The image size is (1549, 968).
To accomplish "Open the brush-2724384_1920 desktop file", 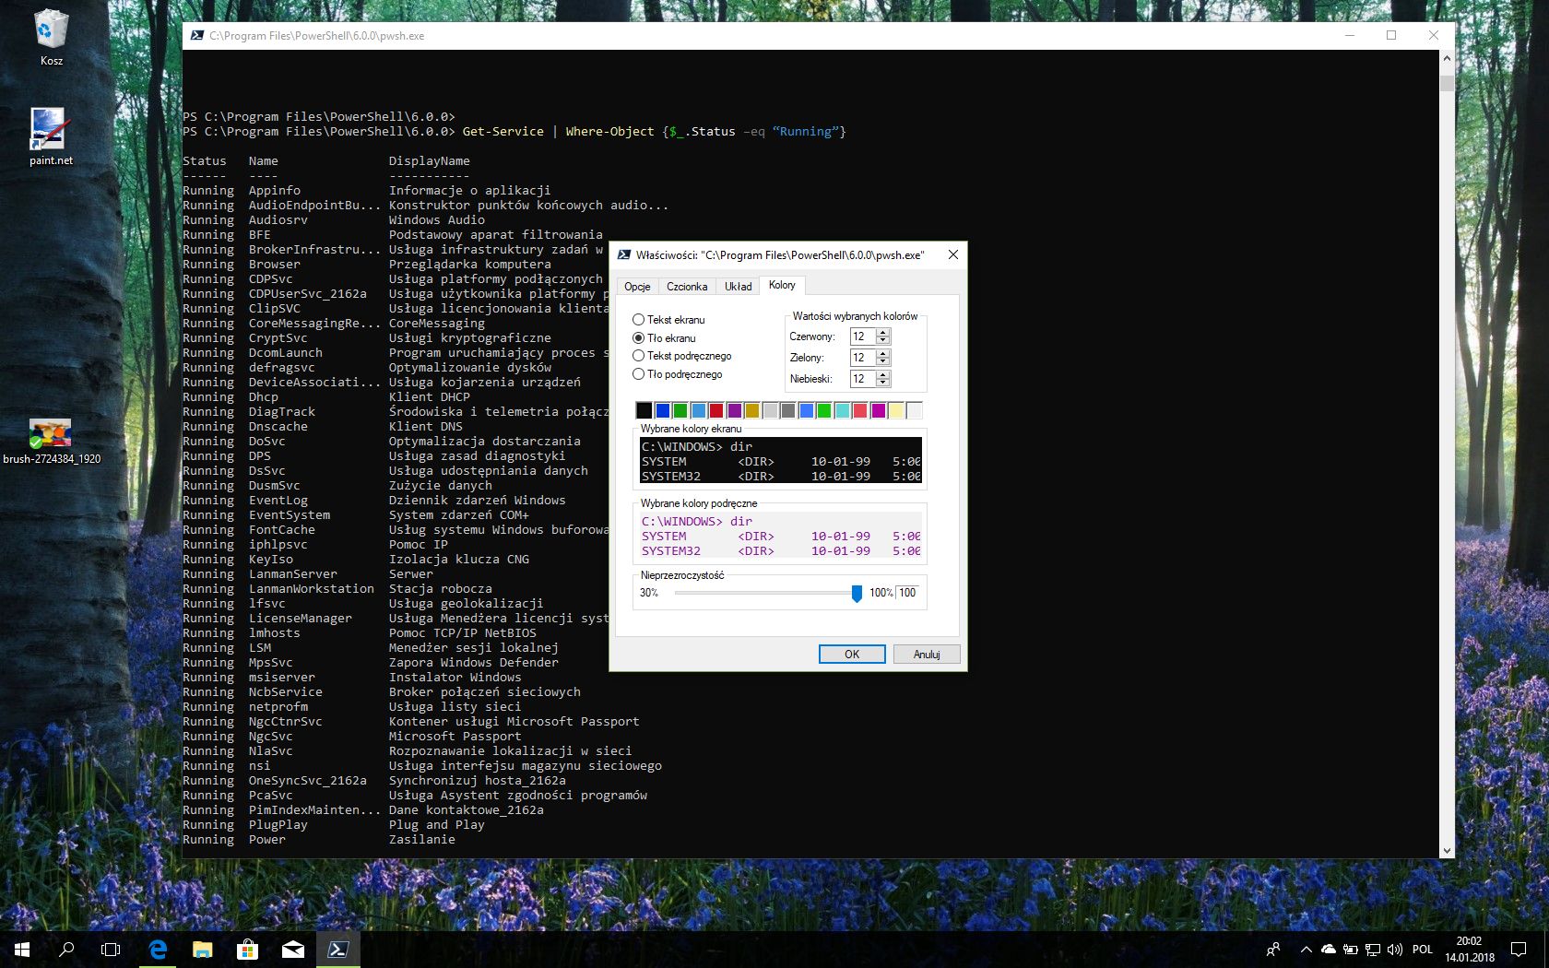I will click(51, 441).
